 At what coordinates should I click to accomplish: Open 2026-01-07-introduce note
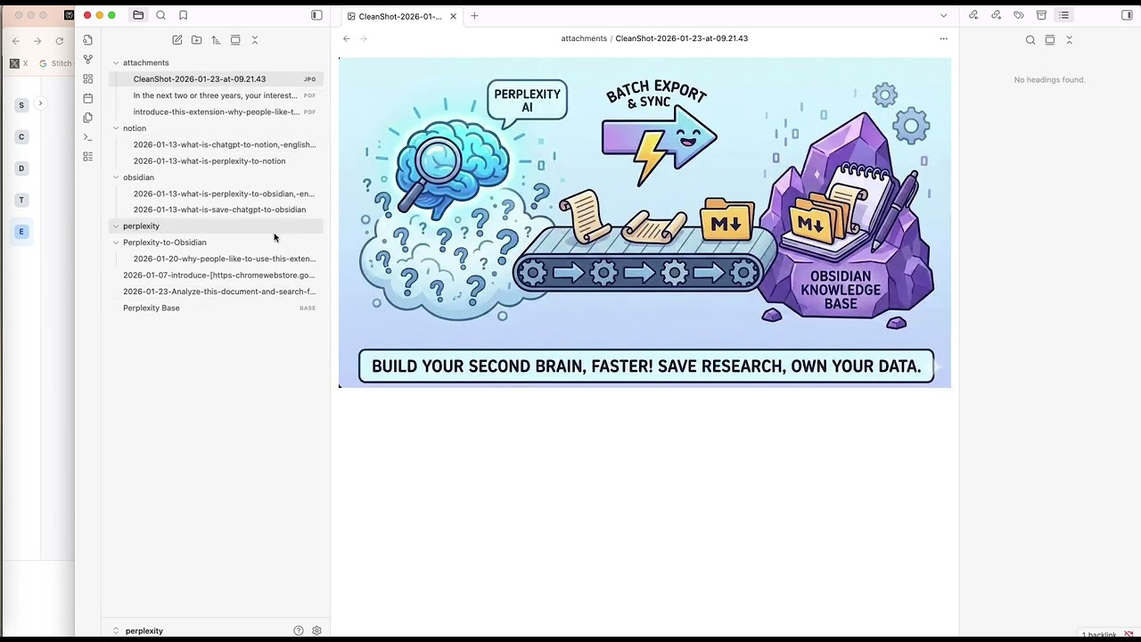216,276
